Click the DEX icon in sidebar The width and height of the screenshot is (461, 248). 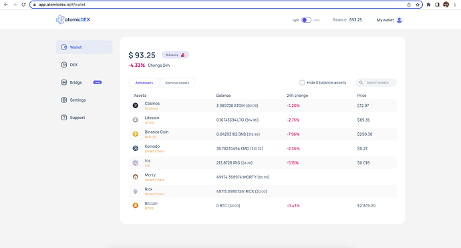click(63, 65)
